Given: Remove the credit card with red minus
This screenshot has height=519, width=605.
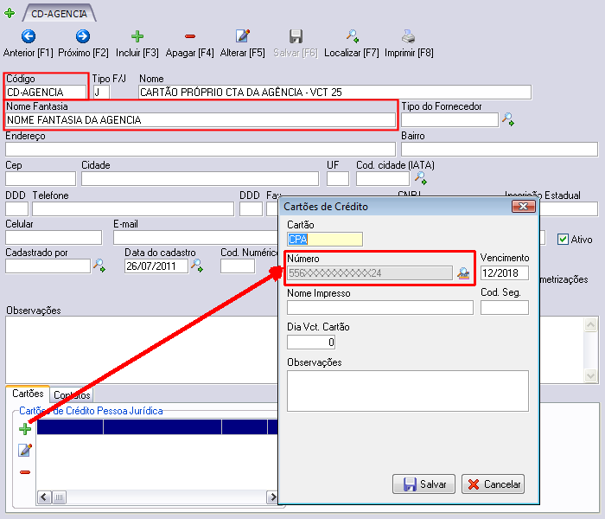Looking at the screenshot, I should 25,472.
